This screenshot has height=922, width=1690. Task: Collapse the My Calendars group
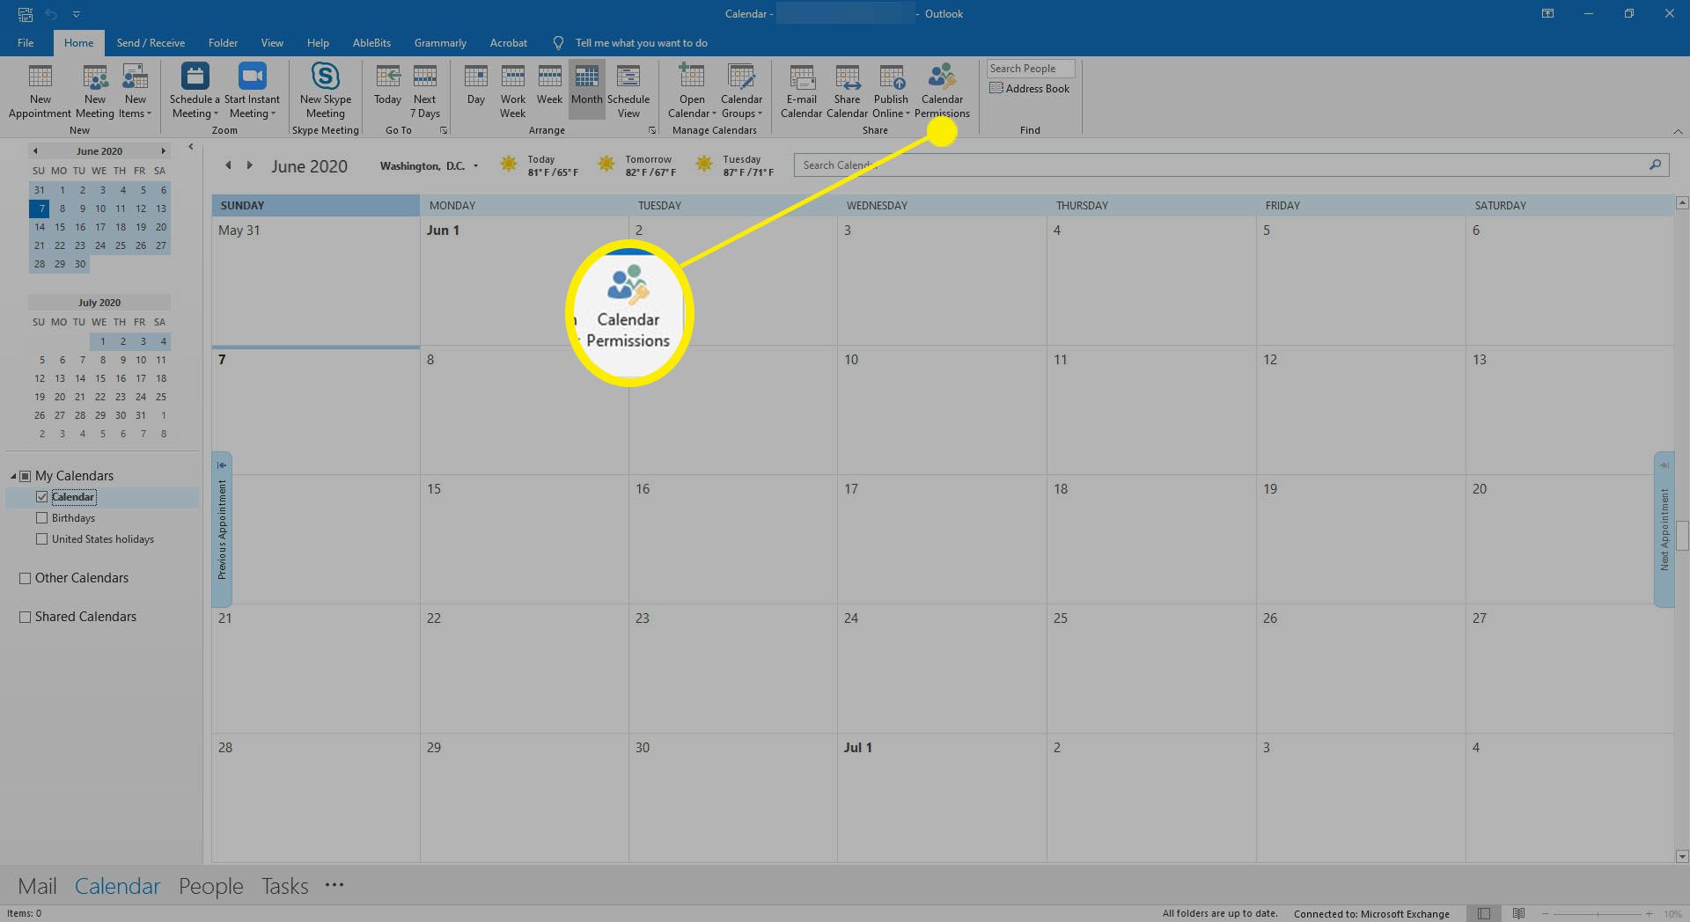click(13, 476)
